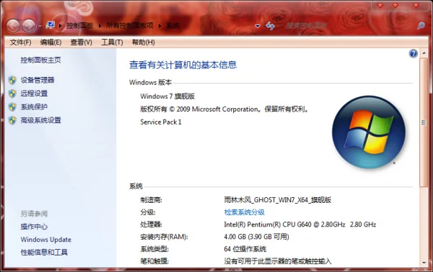433x272 pixels.
Task: Click the 另请参阅 heading
Action: click(x=34, y=214)
